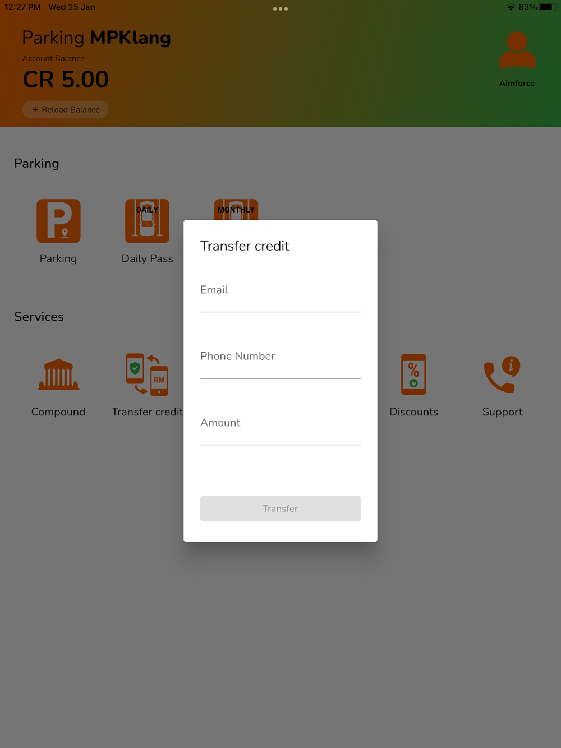Open the Parking P icon

pos(58,221)
